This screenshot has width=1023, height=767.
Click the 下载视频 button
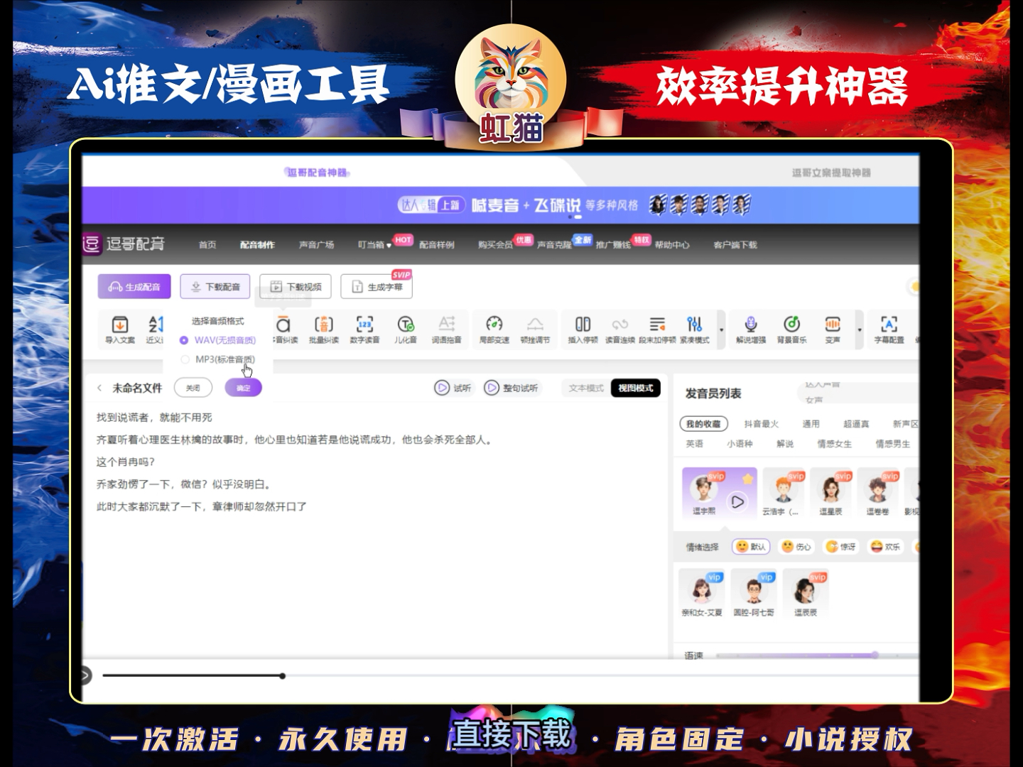coord(296,287)
